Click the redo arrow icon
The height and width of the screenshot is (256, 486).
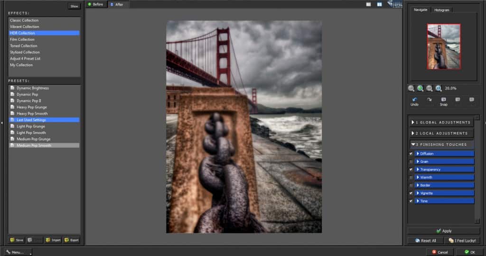click(x=429, y=99)
